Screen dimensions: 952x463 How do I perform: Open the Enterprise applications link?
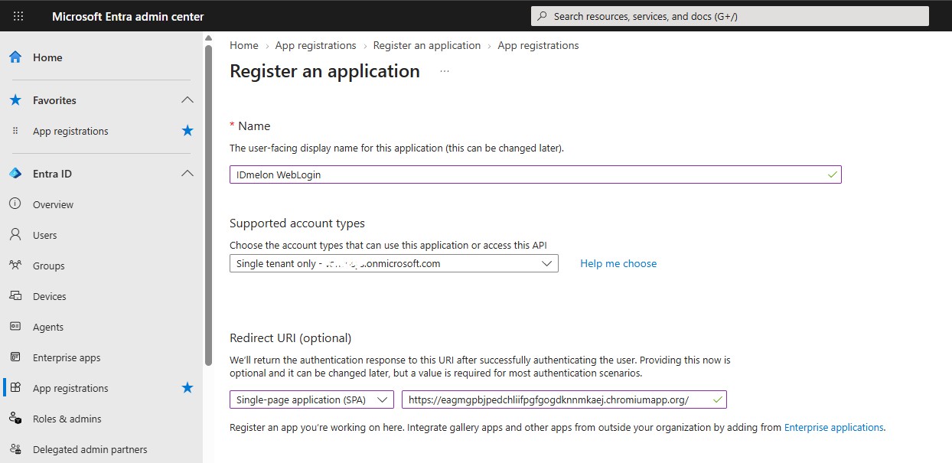click(834, 427)
